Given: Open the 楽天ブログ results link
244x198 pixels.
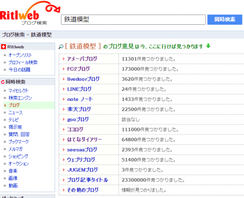Looking at the screenshot, I should point(79,109).
